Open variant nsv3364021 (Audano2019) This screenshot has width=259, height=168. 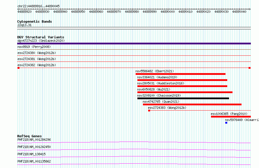(x=157, y=77)
